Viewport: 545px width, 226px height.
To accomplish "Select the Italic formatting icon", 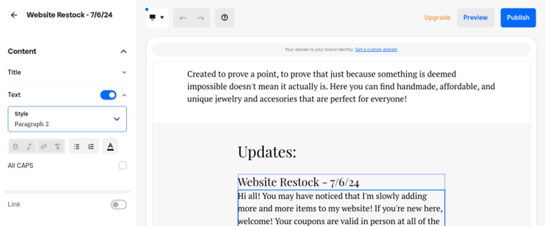I will pyautogui.click(x=29, y=146).
